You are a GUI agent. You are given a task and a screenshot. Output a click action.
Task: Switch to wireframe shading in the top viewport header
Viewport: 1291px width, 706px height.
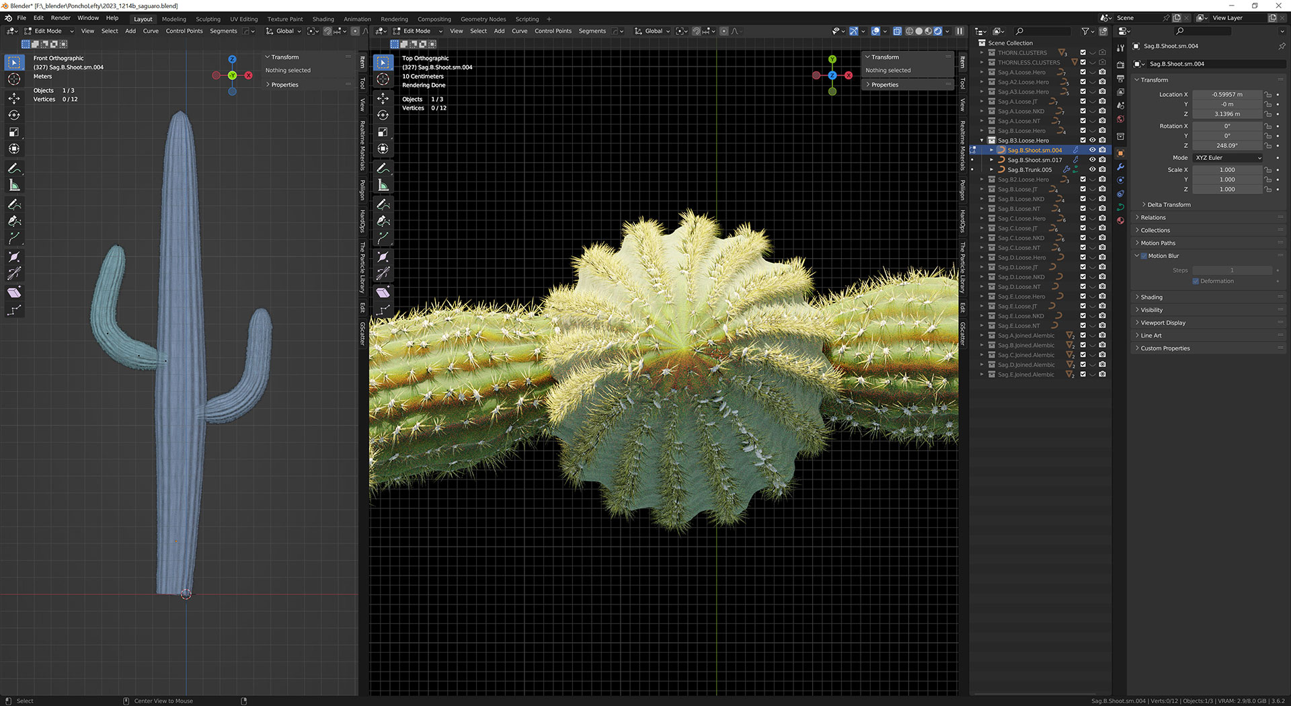click(x=909, y=31)
